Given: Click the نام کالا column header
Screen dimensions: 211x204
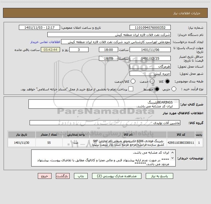Looking at the screenshot, I should pyautogui.click(x=128, y=134).
